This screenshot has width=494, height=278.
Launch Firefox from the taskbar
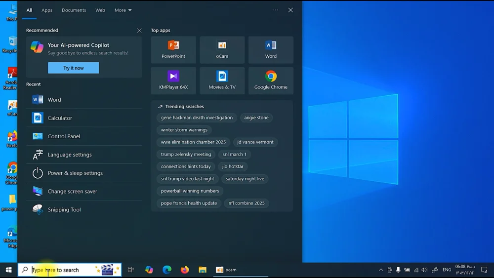click(x=185, y=270)
